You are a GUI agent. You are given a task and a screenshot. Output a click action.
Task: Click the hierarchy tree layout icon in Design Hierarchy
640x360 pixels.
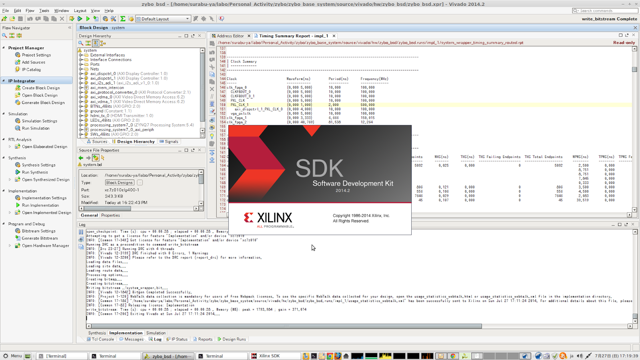[103, 43]
